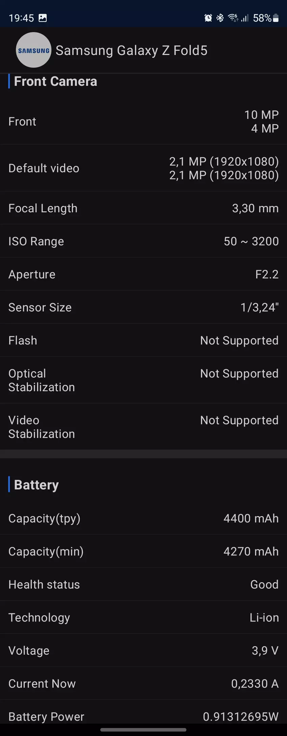287x736 pixels.
Task: Select the Optical Stabilization row
Action: (143, 380)
